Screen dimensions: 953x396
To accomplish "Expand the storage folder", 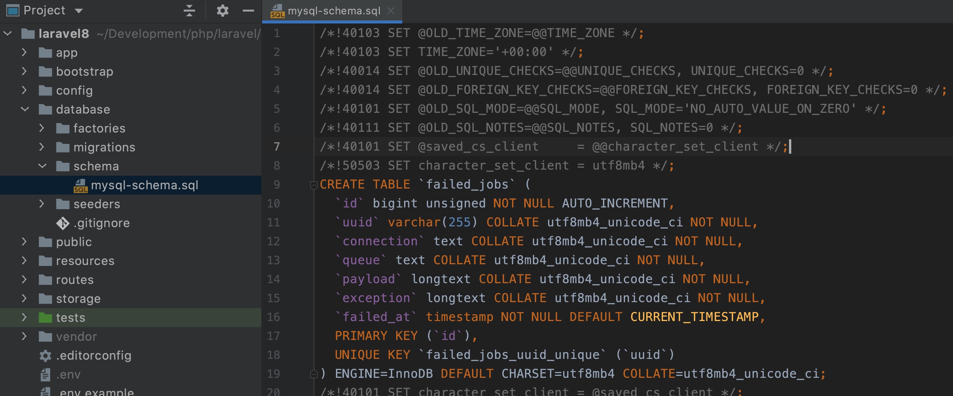I will (x=24, y=298).
